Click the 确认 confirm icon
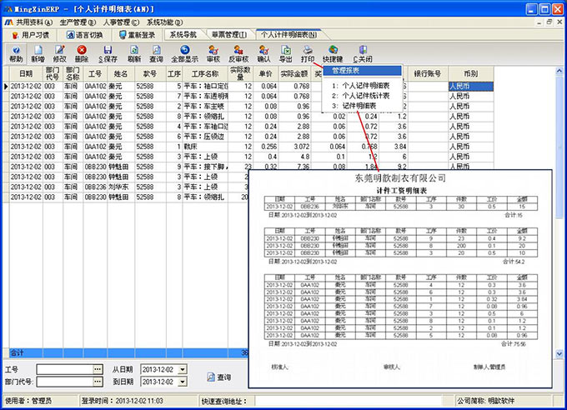The image size is (567, 410). [263, 53]
